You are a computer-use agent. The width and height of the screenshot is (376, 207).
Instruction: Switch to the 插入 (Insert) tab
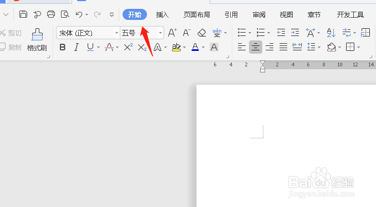pyautogui.click(x=162, y=15)
